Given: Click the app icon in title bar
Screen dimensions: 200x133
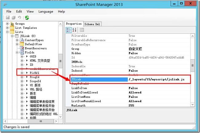Looking at the screenshot, I should 5,5.
